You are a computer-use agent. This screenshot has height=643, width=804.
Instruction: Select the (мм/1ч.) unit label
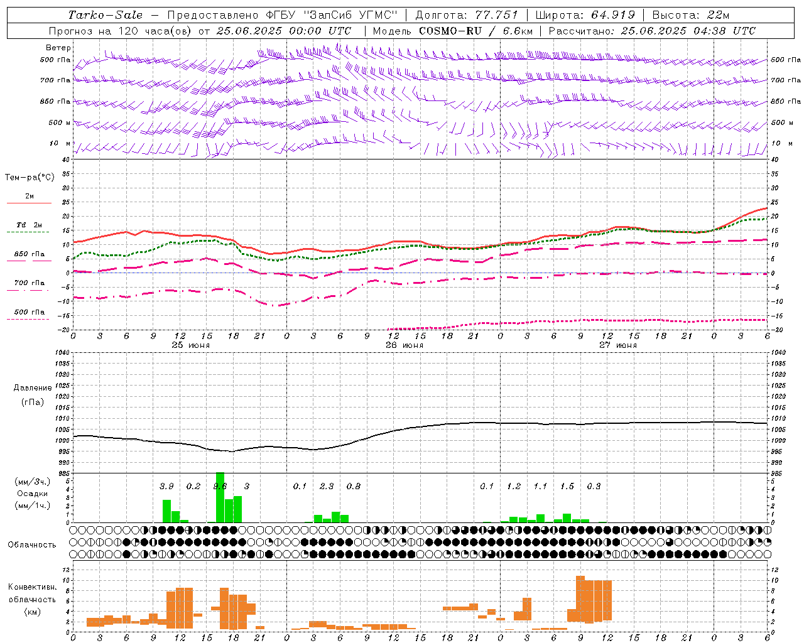click(31, 505)
